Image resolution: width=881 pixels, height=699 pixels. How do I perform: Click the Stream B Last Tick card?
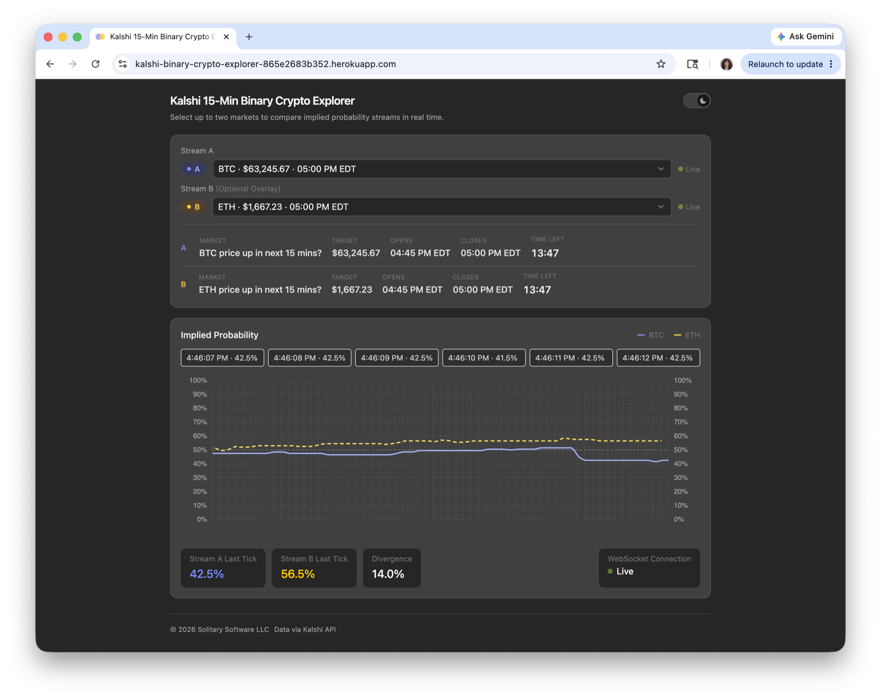point(314,568)
